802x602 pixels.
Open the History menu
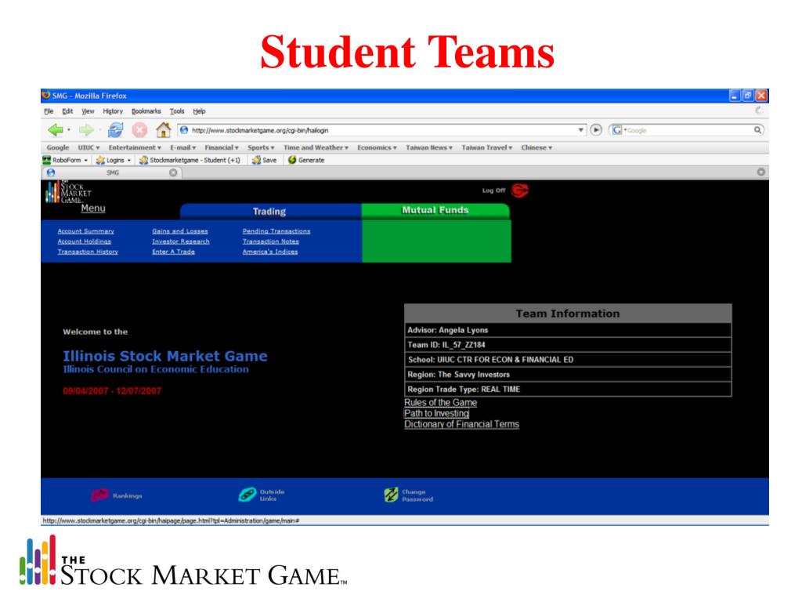click(113, 111)
